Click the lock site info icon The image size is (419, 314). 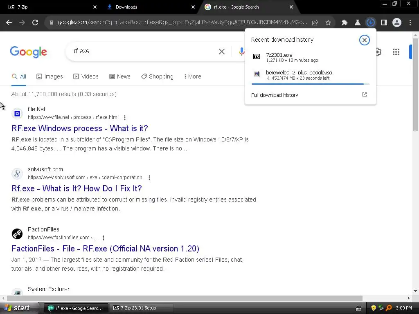[x=51, y=22]
